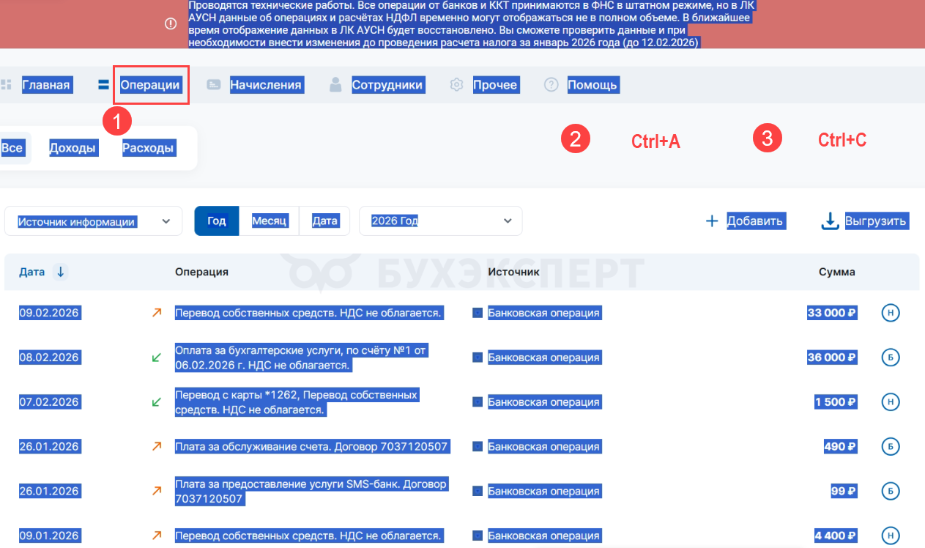Click the date 08.02.2026
This screenshot has height=548, width=925.
point(49,358)
